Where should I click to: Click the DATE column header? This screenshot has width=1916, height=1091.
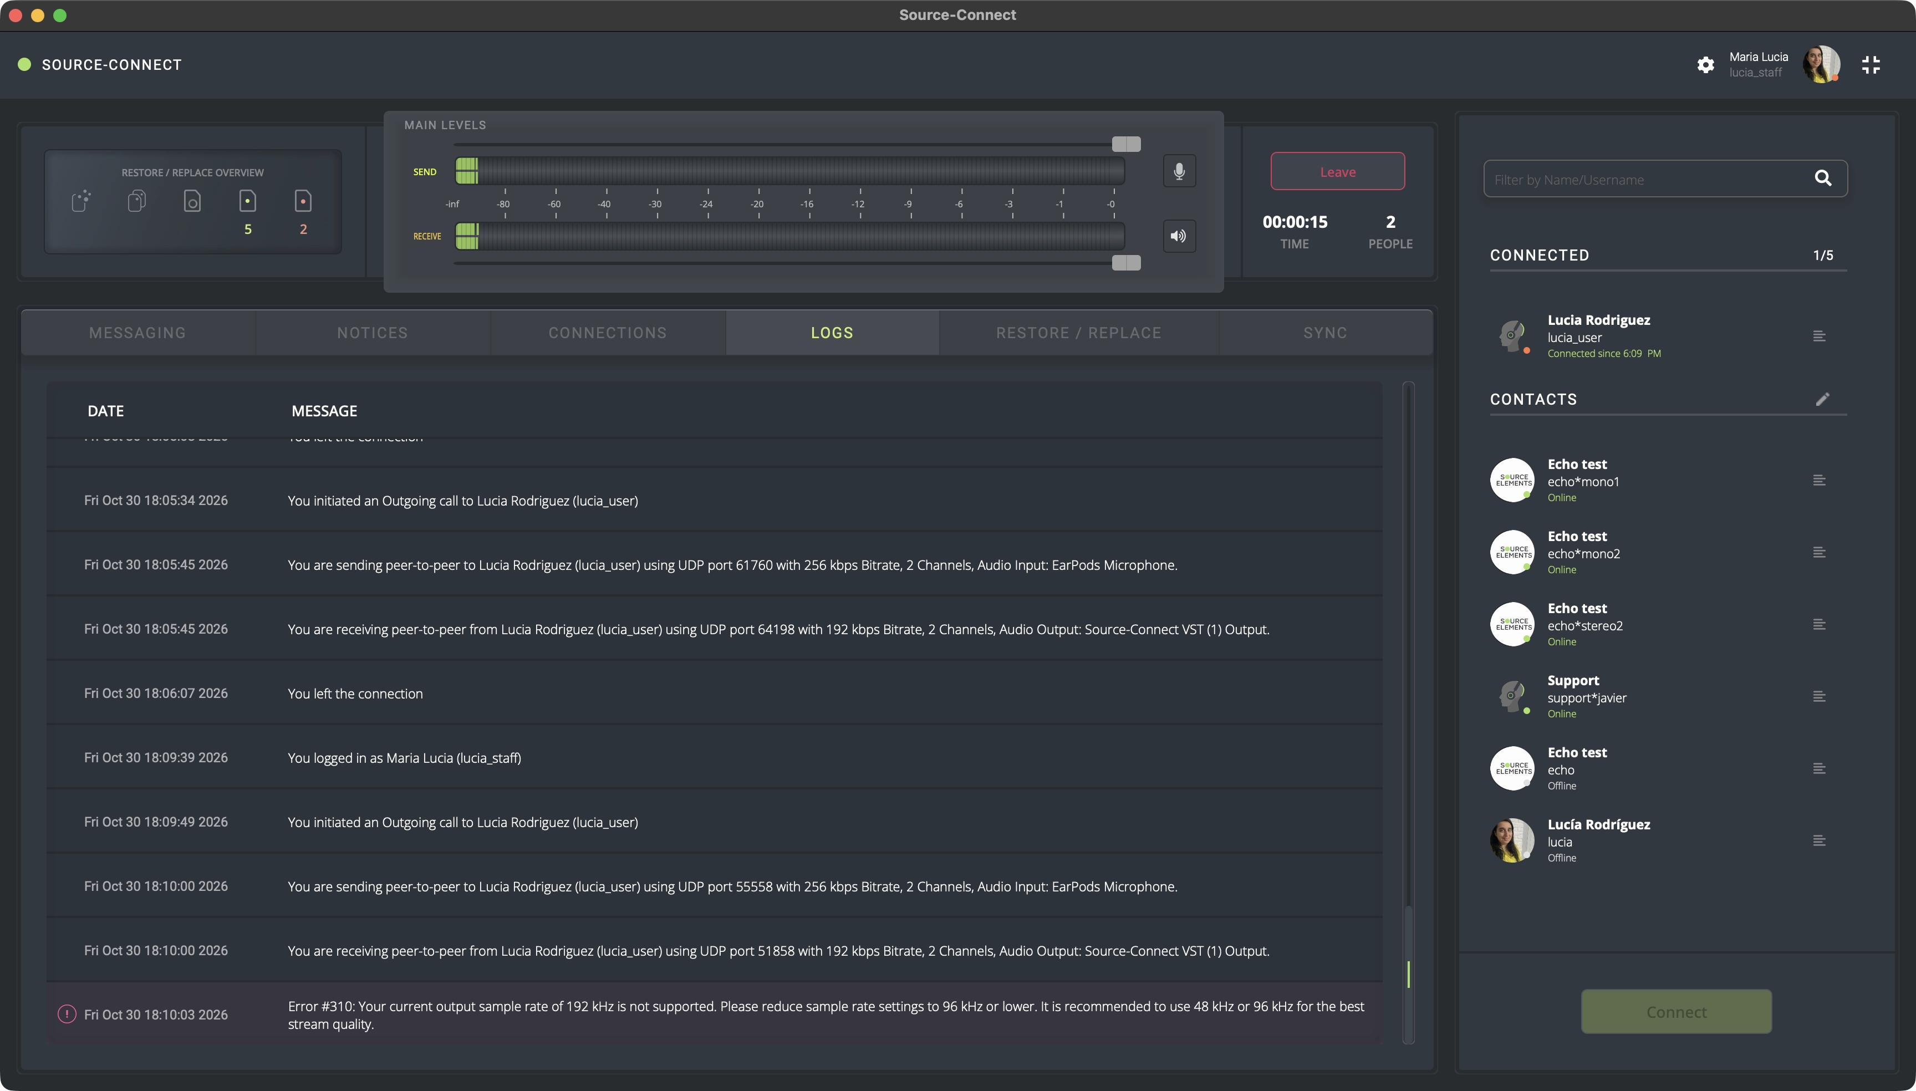coord(106,411)
